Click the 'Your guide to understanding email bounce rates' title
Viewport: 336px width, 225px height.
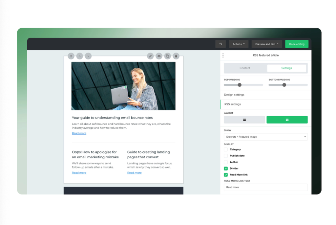coord(112,118)
